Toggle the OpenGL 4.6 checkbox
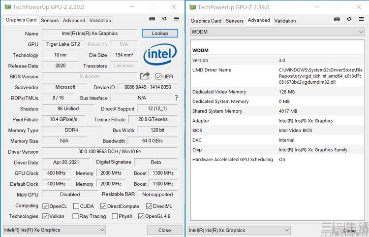This screenshot has width=369, height=237. tap(141, 216)
